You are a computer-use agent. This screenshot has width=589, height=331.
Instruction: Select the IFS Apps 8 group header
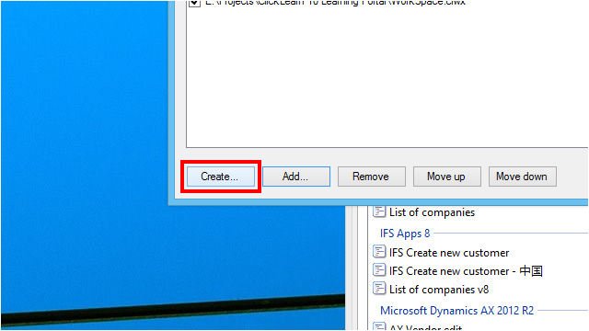coord(405,234)
